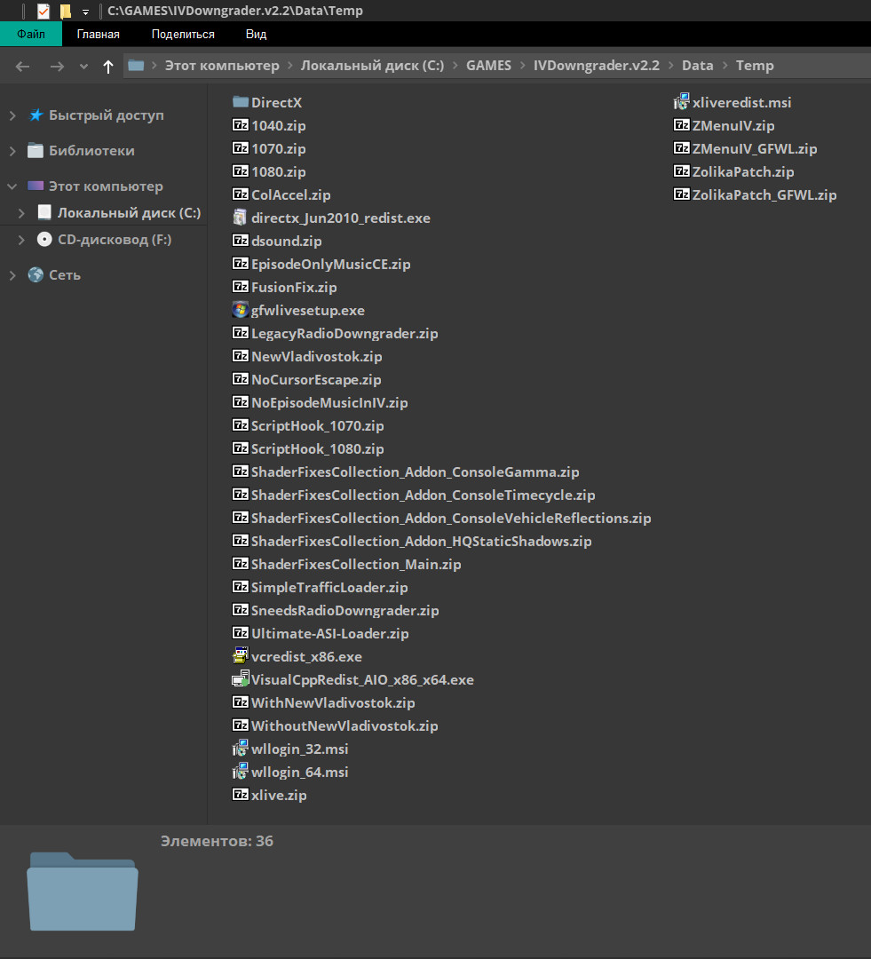Viewport: 871px width, 959px height.
Task: Click the 7z icon of xlive.zip
Action: click(x=241, y=795)
